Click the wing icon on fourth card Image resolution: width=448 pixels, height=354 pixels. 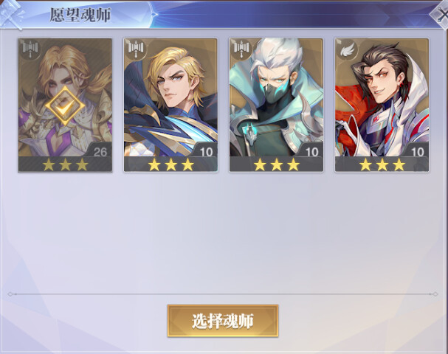tap(347, 49)
